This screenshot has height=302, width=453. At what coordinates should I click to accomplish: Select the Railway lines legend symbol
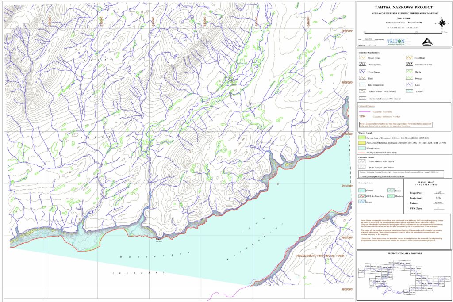362,65
